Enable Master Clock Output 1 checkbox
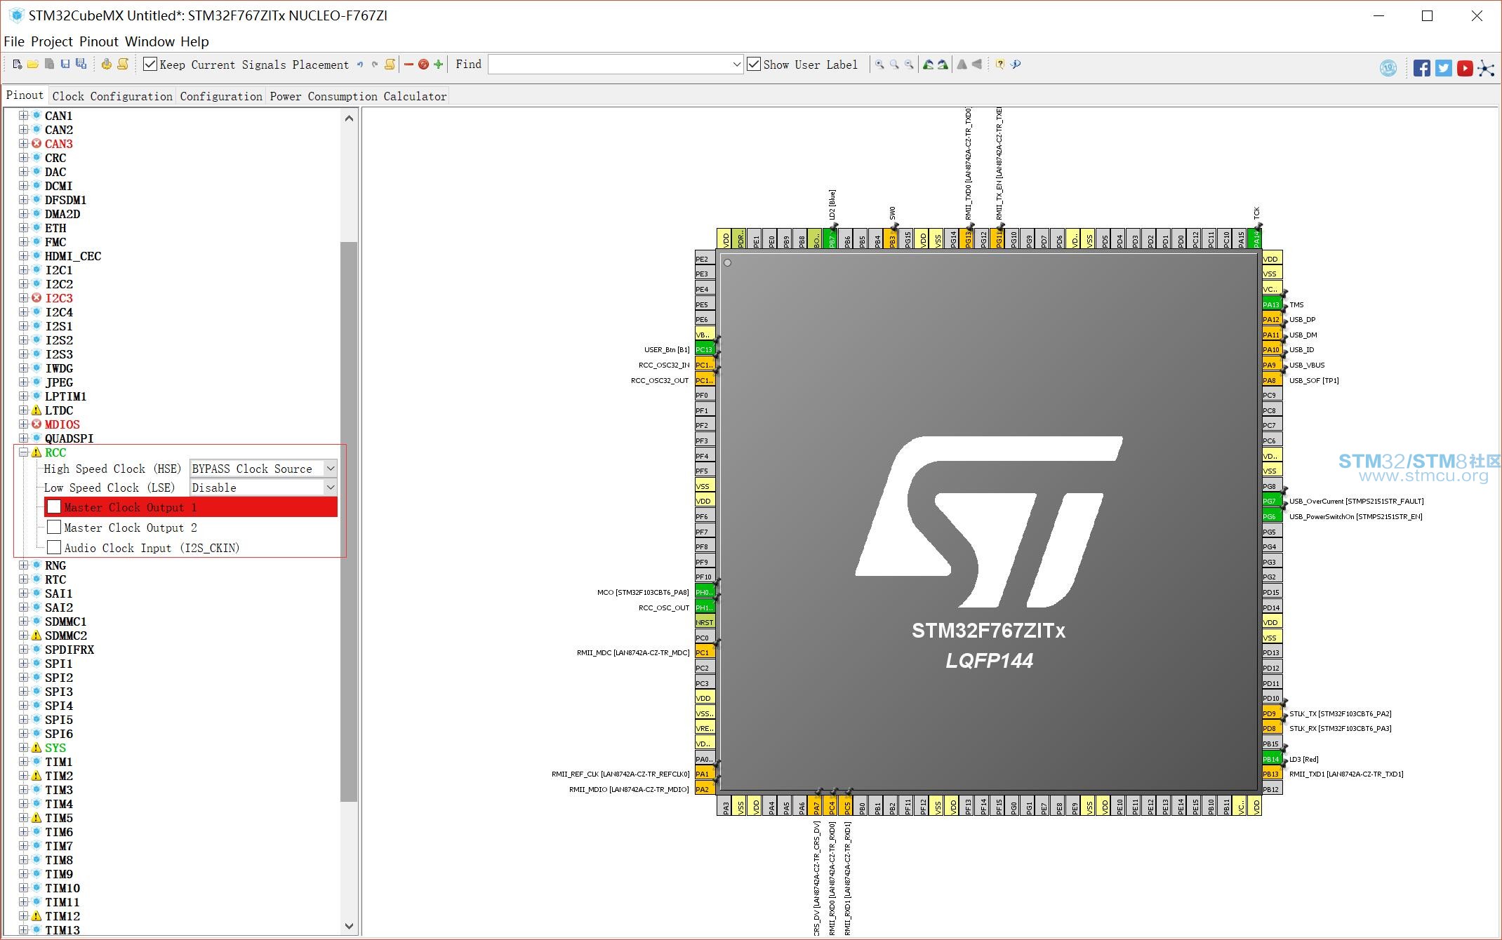This screenshot has height=940, width=1502. (54, 506)
